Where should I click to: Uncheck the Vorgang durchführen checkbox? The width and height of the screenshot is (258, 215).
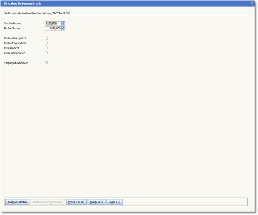(x=46, y=63)
